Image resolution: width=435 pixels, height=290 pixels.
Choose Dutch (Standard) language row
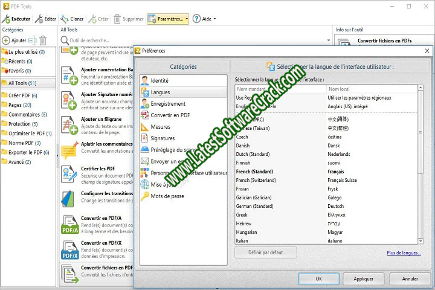(x=326, y=154)
